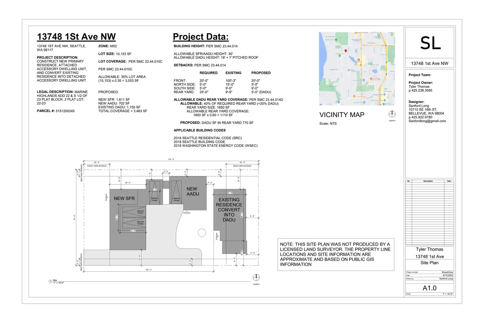
Task: Select the '13748 1St Ave NW' main heading
Action: pyautogui.click(x=76, y=37)
